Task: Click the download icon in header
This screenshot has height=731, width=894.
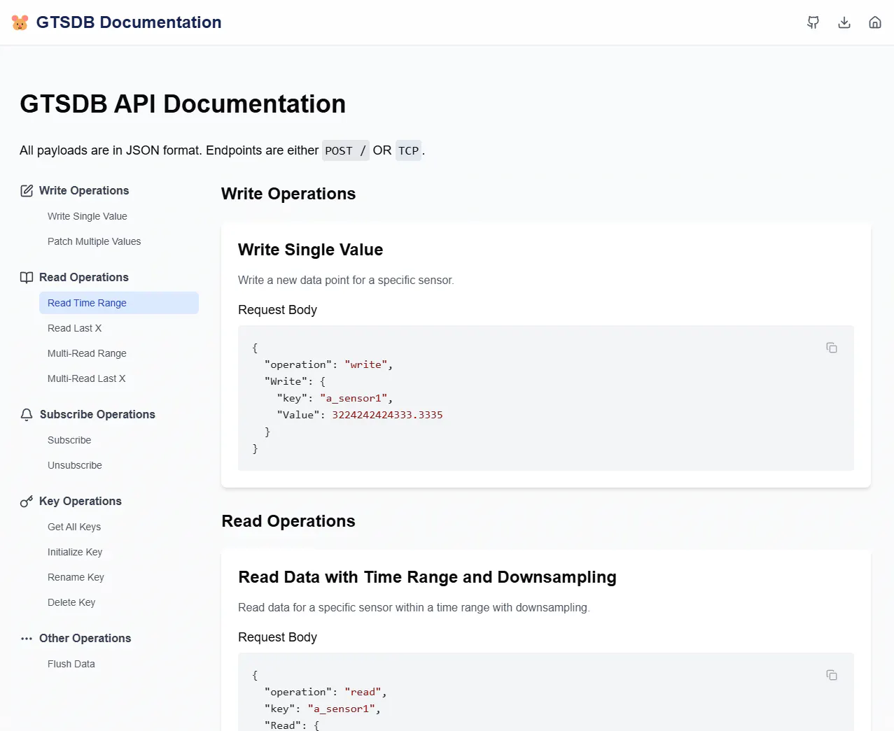Action: pos(844,22)
